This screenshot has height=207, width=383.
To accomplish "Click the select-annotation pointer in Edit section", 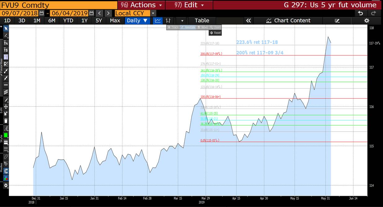I will (x=6, y=114).
